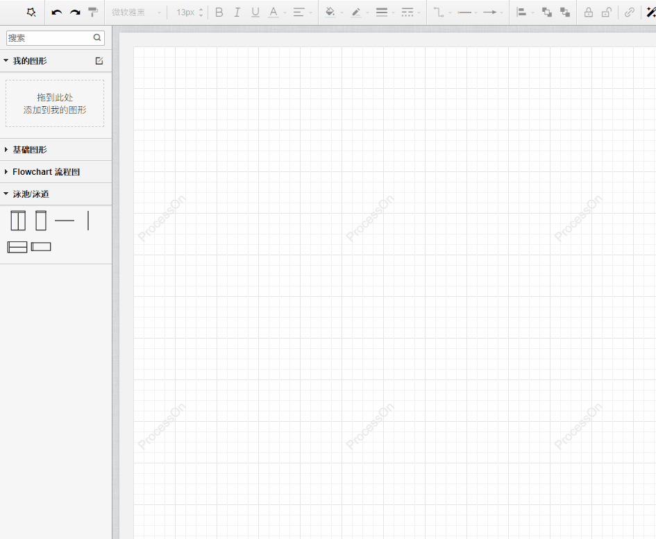
Task: Redo the last action
Action: pyautogui.click(x=75, y=12)
